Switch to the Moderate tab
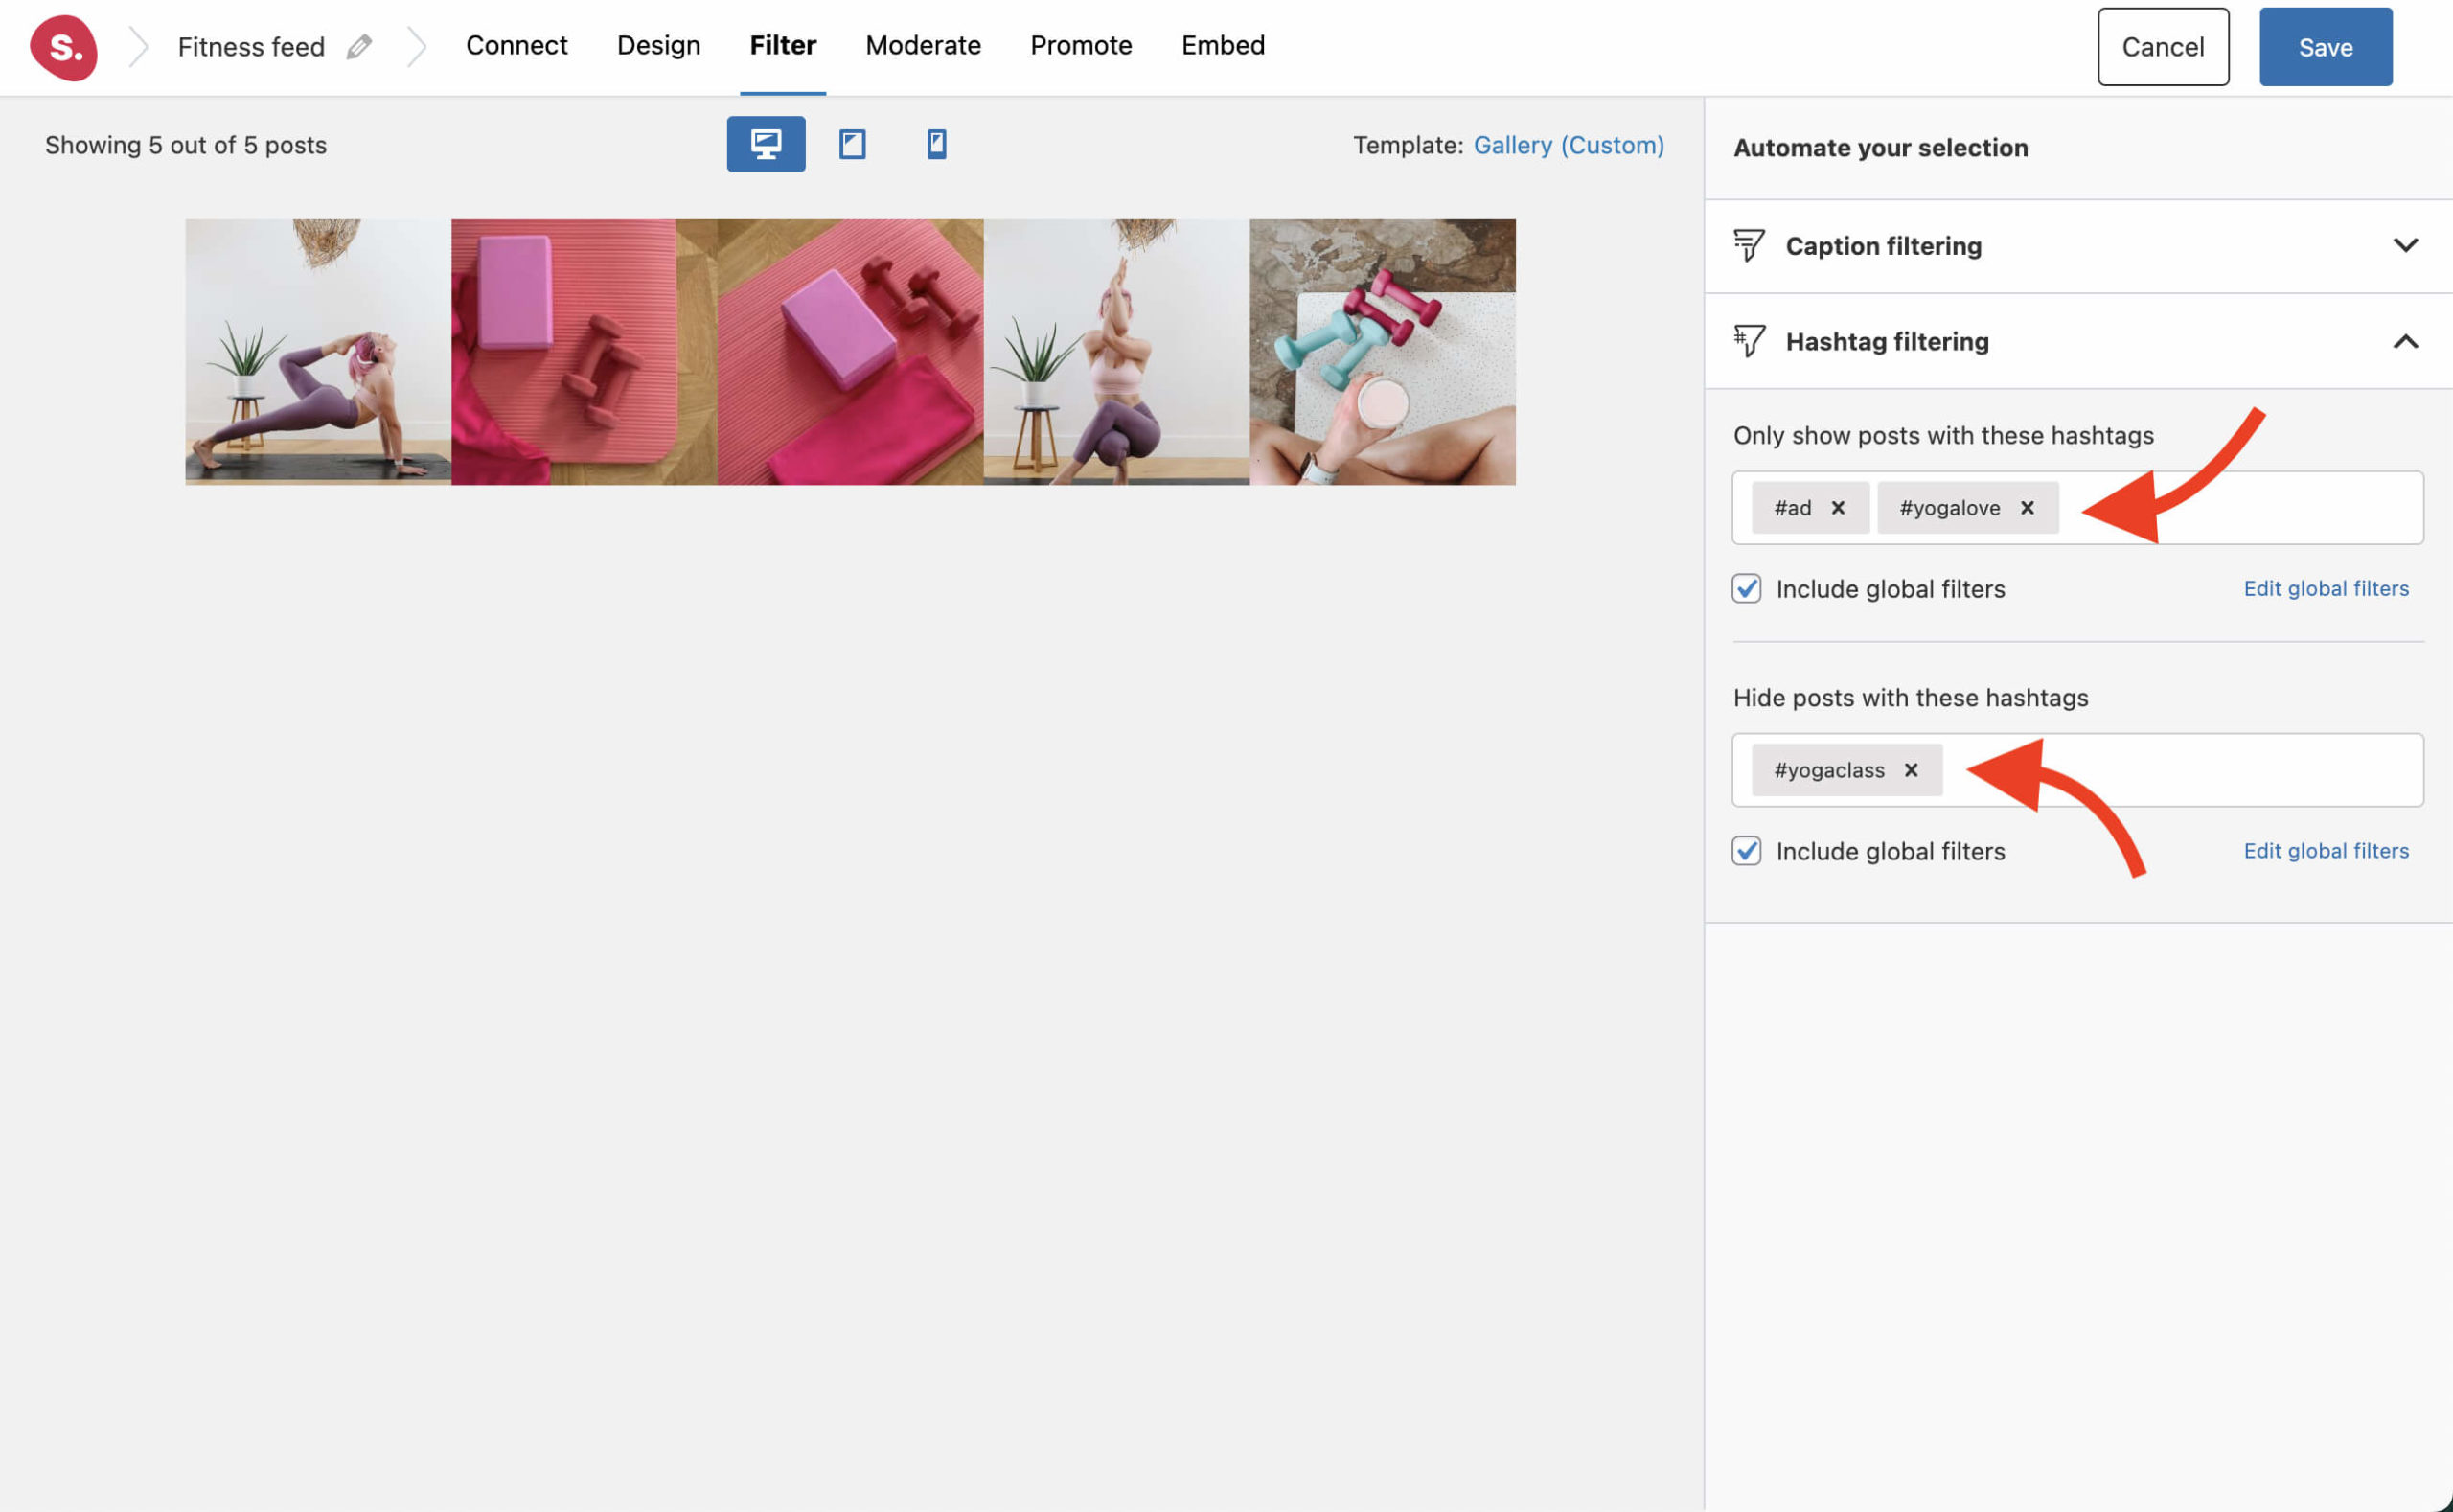2453x1512 pixels. [x=922, y=45]
